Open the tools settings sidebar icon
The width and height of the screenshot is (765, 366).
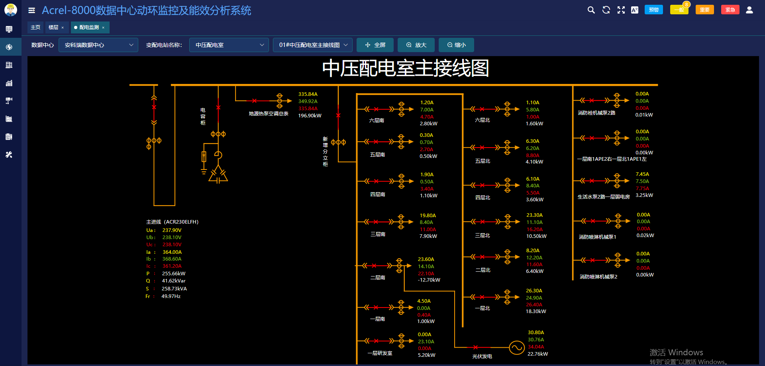(x=9, y=154)
